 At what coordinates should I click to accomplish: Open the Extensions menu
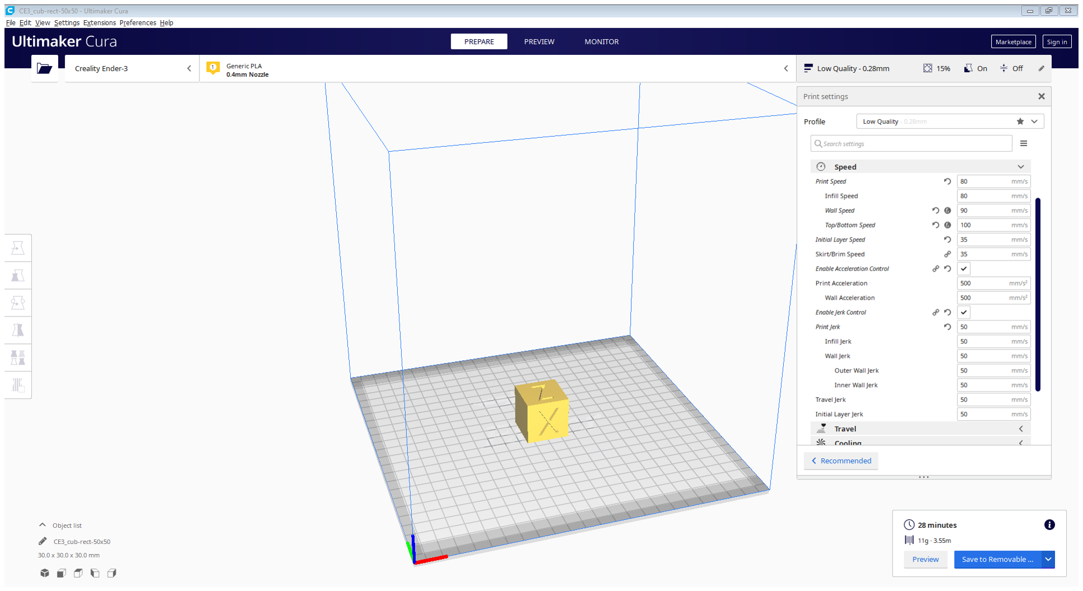pyautogui.click(x=100, y=23)
